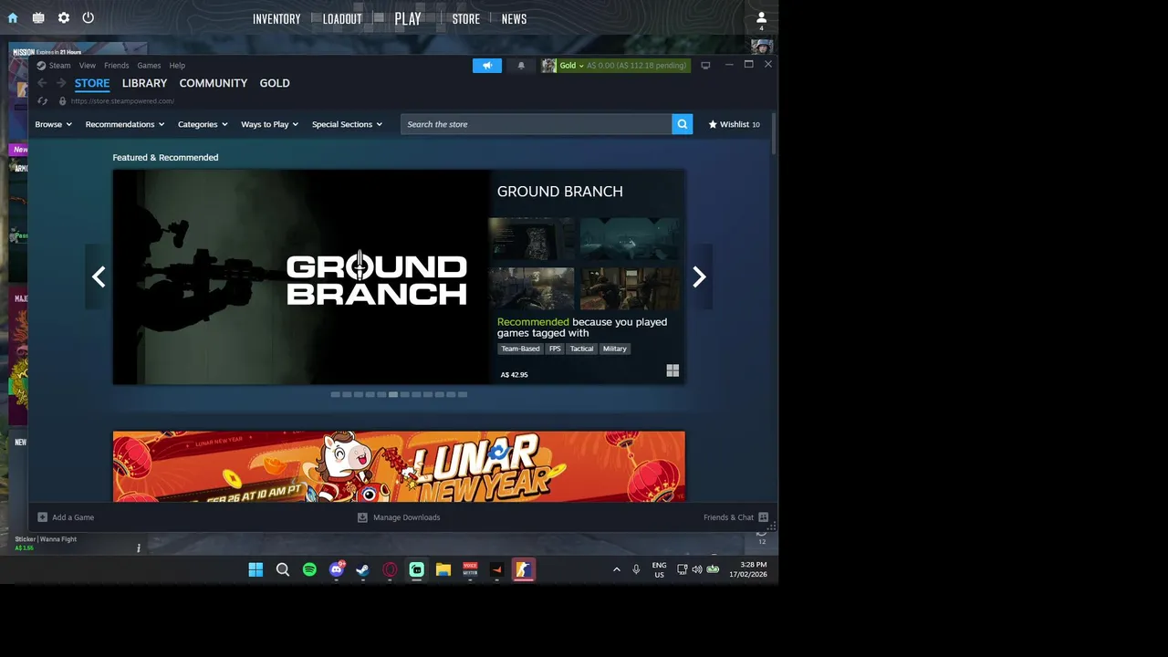Click the store search magnifier button
Screen dimensions: 1168x657
pyautogui.click(x=682, y=124)
